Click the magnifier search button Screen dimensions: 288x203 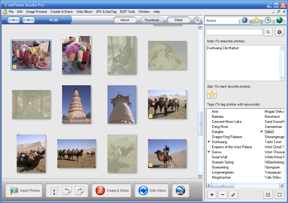tap(268, 32)
